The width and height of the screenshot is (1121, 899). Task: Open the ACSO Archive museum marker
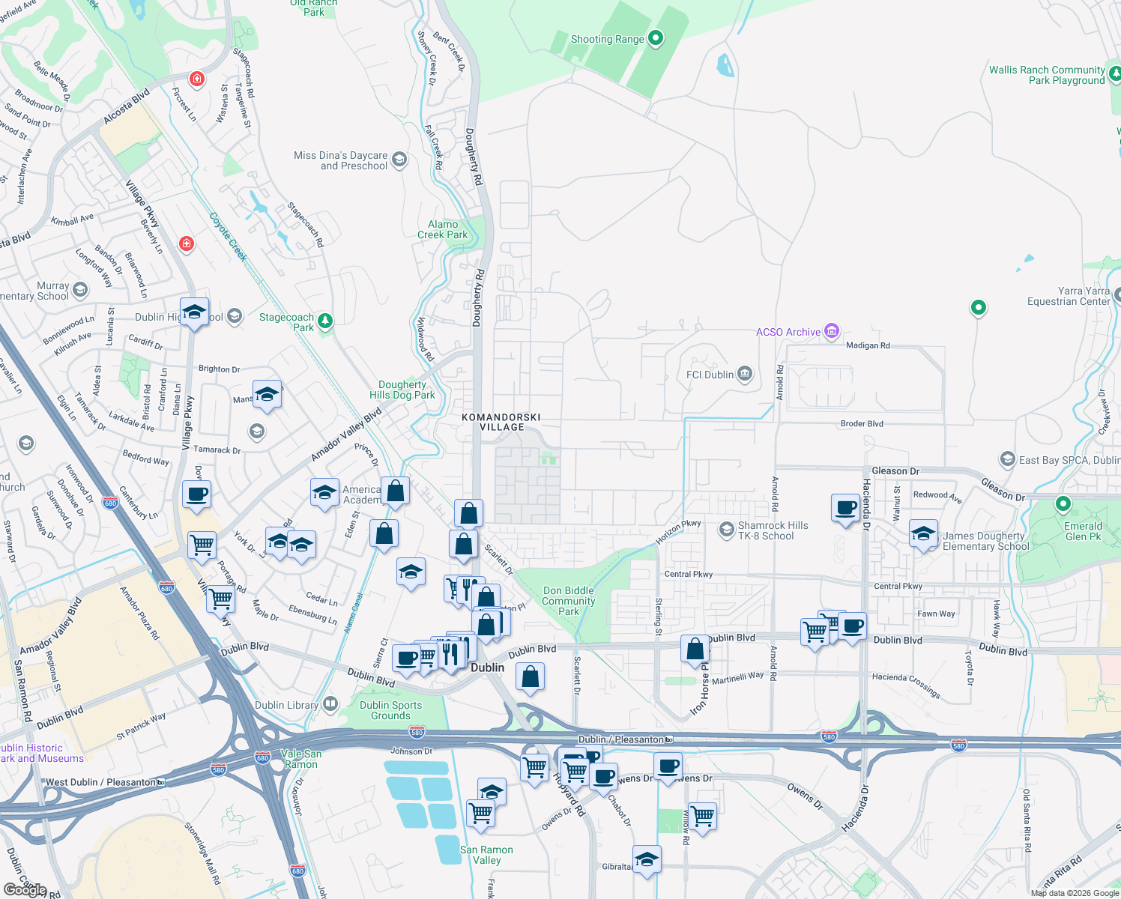pyautogui.click(x=830, y=330)
